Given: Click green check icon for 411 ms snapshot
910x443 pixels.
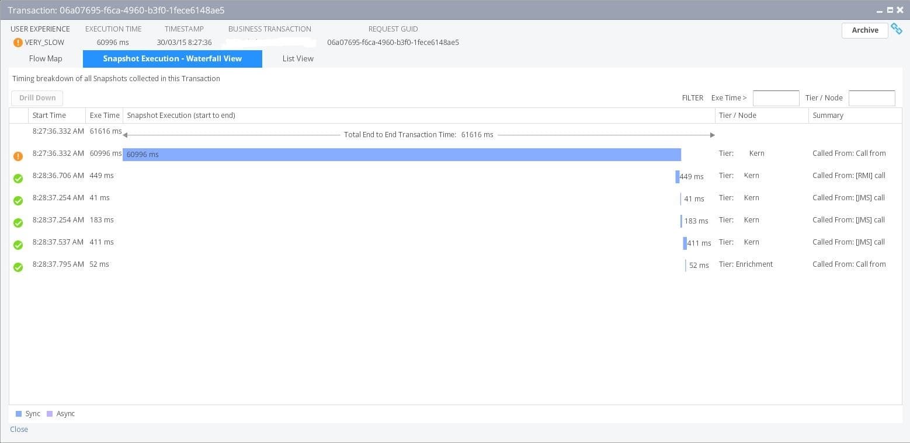Looking at the screenshot, I should (18, 245).
